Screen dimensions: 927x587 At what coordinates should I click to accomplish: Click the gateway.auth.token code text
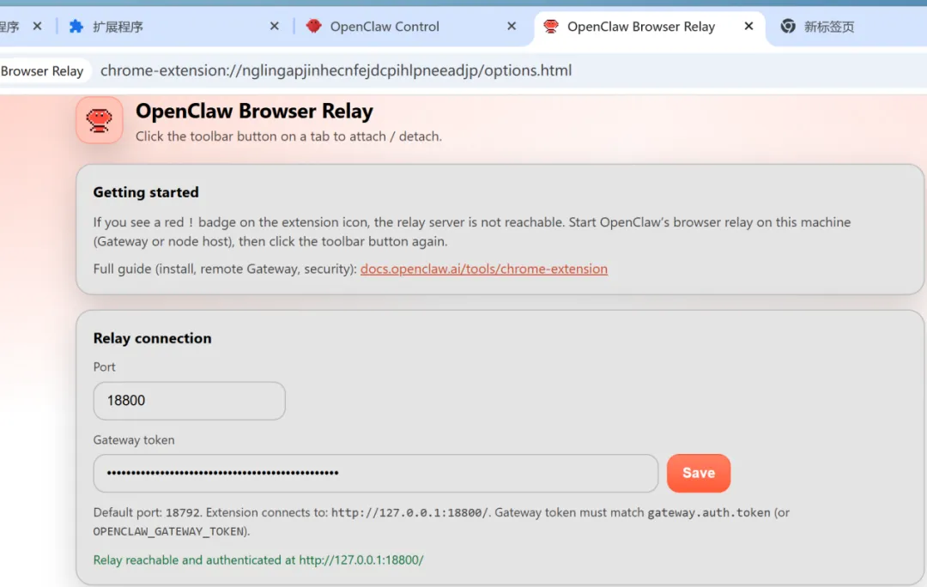click(x=709, y=512)
